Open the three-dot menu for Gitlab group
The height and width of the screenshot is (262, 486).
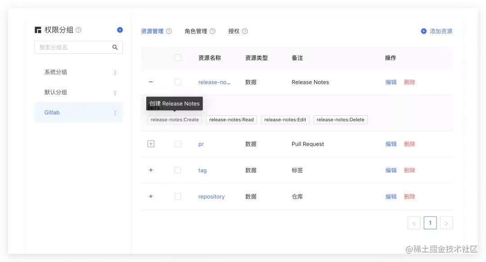tap(115, 113)
